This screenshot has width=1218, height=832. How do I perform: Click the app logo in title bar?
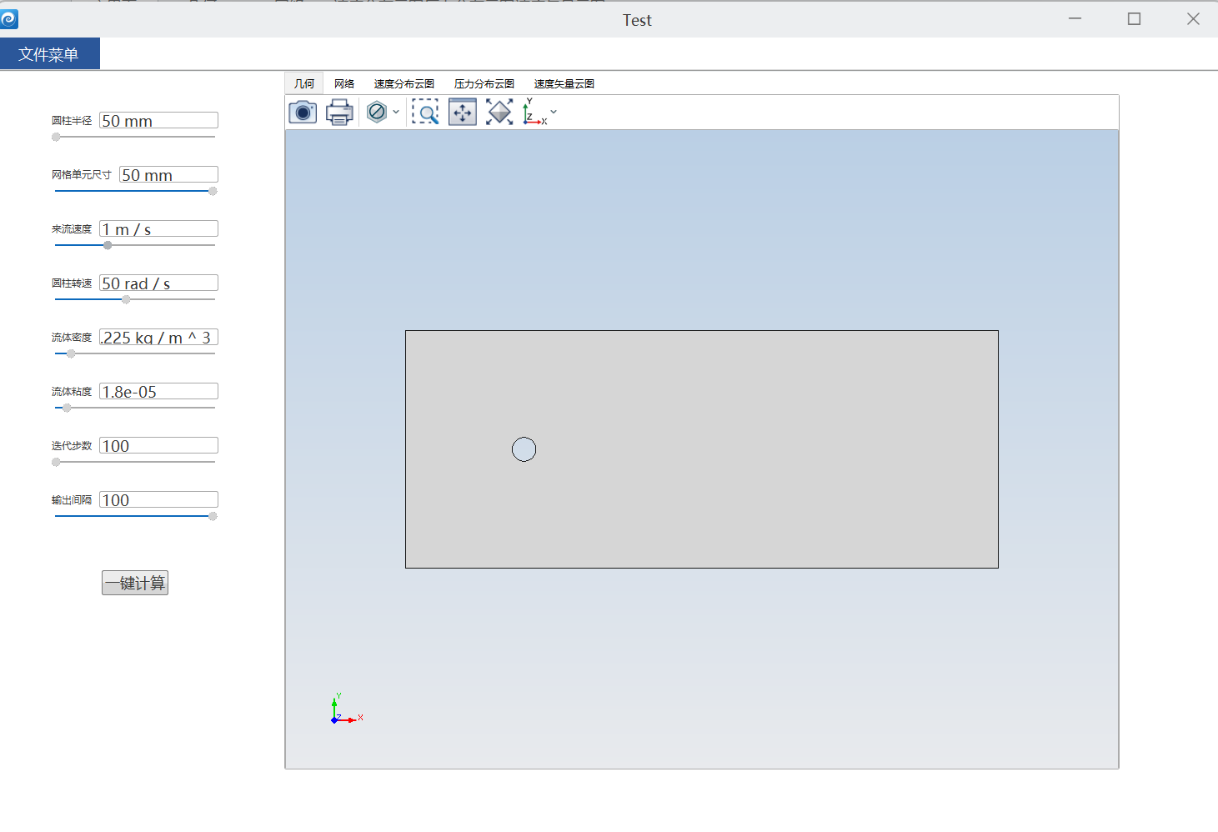pyautogui.click(x=9, y=18)
